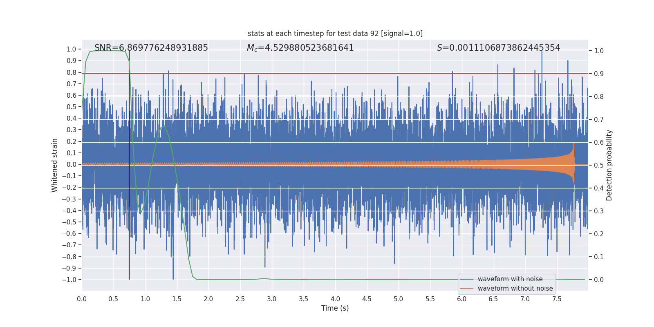This screenshot has width=654, height=327.
Task: Select the −1.0 tick on the Whitened strain axis
Action: tap(69, 280)
